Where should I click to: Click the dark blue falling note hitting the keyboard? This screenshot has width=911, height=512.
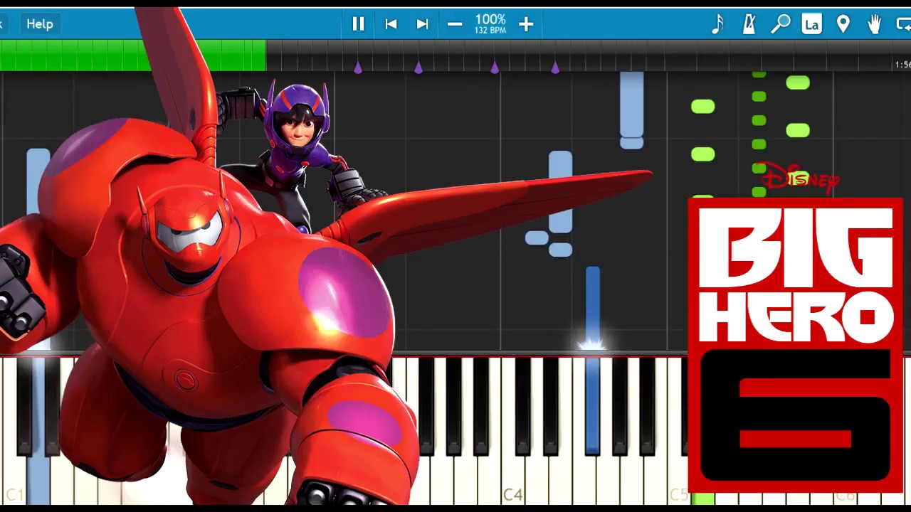click(x=592, y=308)
